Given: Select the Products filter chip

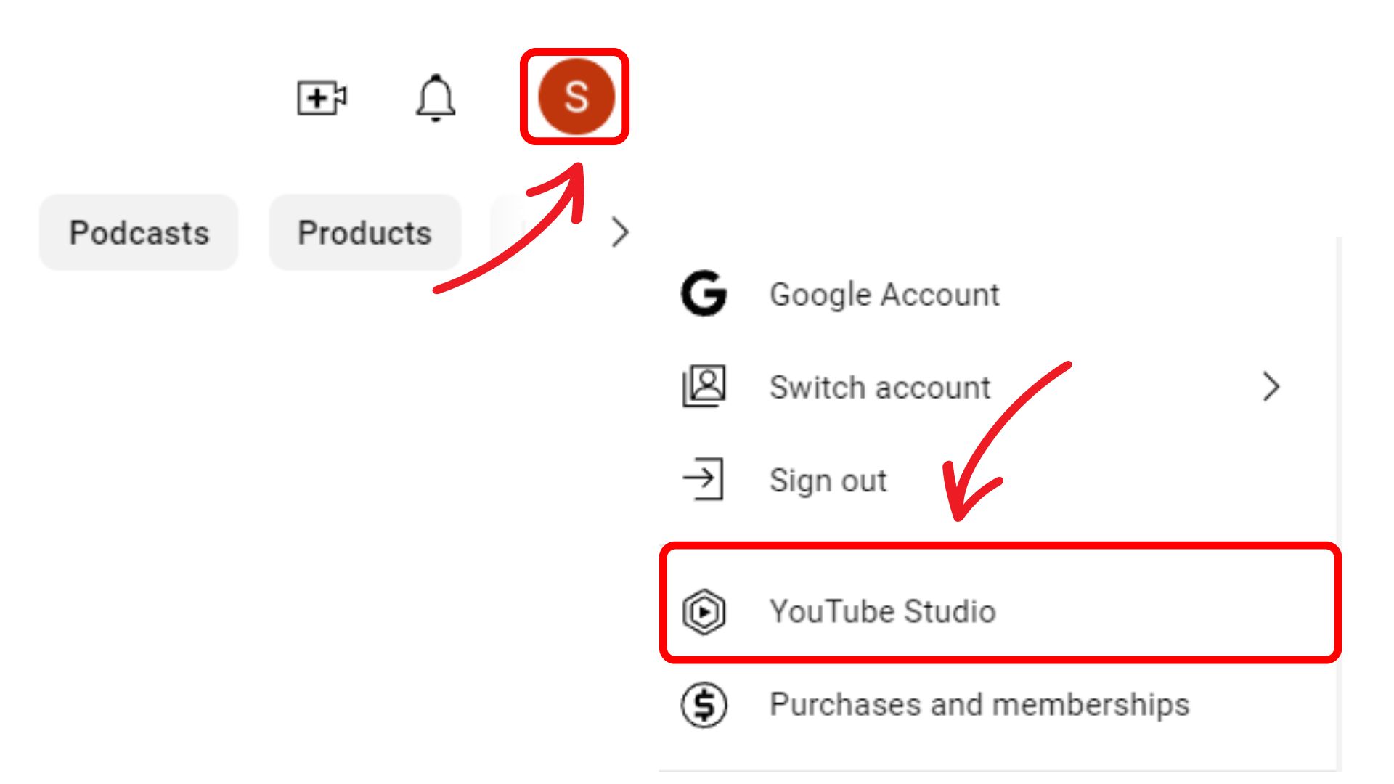Looking at the screenshot, I should (364, 232).
